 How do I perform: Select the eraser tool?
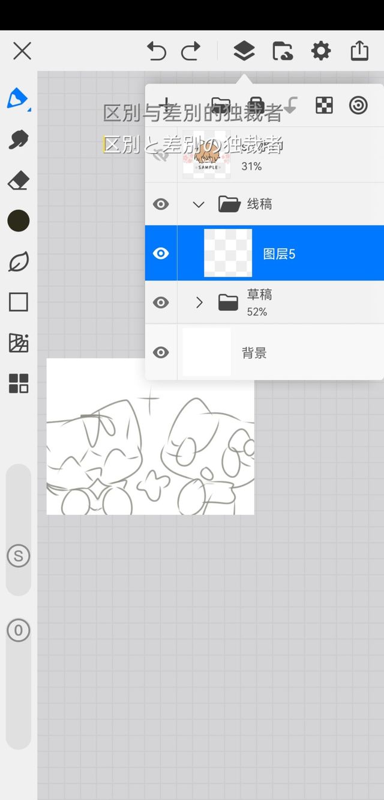(18, 180)
